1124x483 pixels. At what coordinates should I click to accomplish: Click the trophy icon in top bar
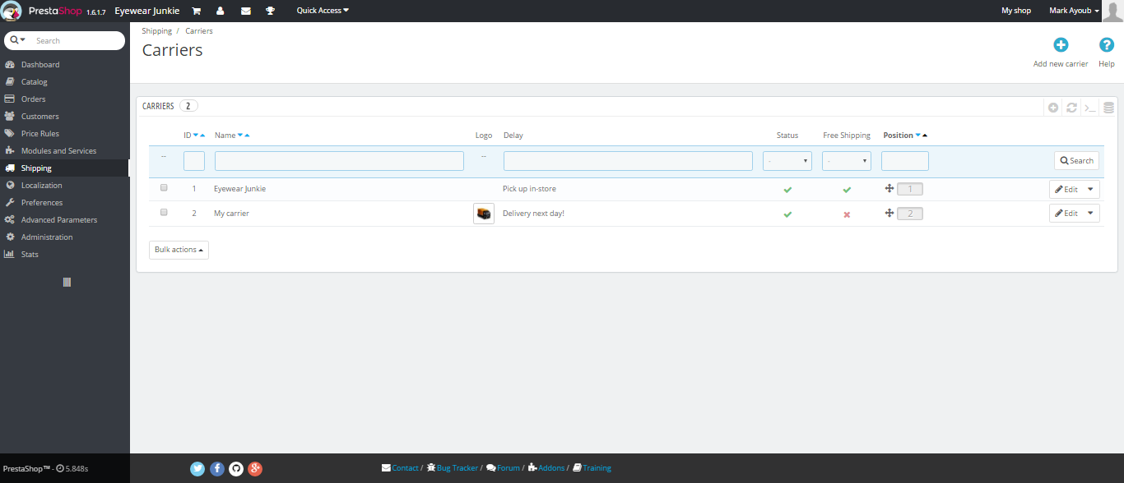[270, 11]
